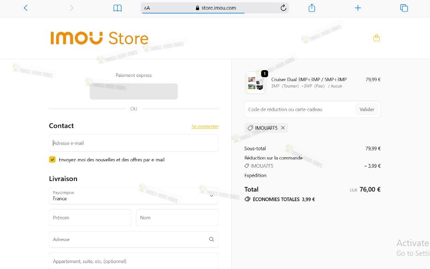
Task: Click the ÉCONOMIES TOTALES 3,99 € line
Action: pyautogui.click(x=280, y=199)
